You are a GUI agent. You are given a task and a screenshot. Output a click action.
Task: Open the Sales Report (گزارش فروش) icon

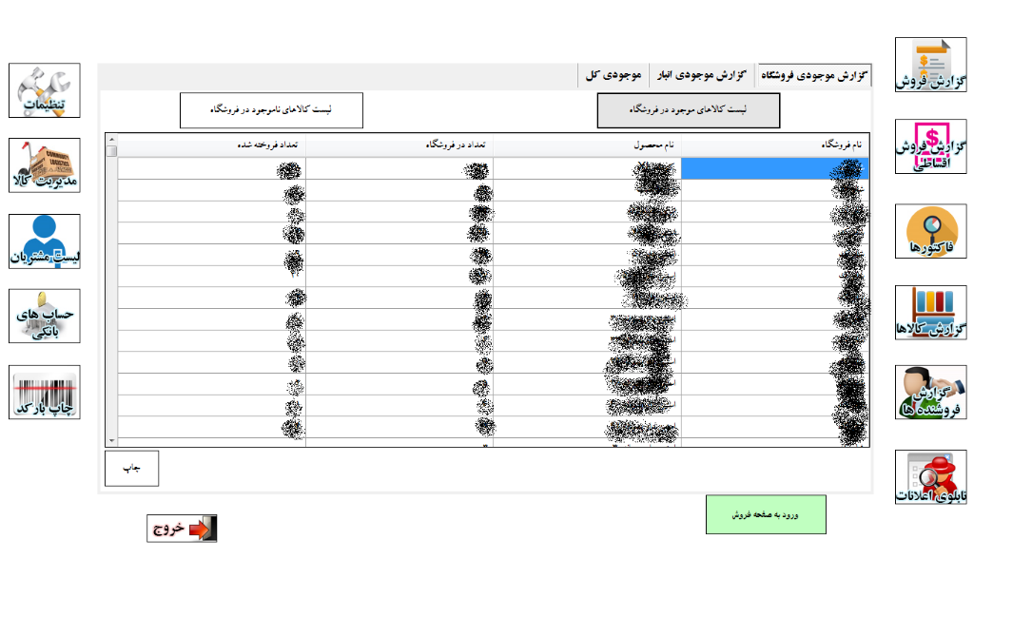click(x=930, y=65)
